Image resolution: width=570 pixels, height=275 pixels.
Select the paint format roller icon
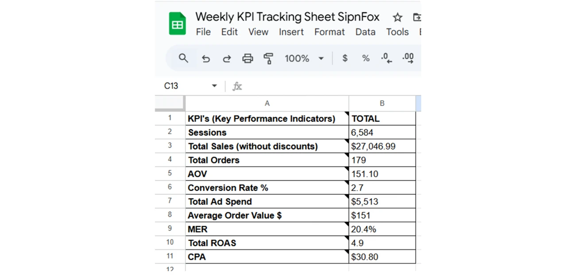[x=268, y=58]
